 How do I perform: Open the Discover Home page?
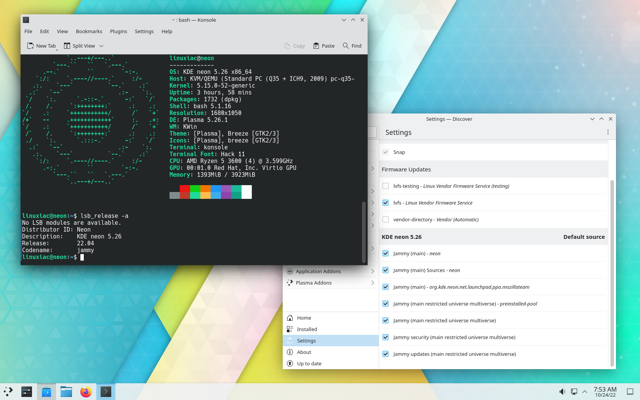point(330,318)
